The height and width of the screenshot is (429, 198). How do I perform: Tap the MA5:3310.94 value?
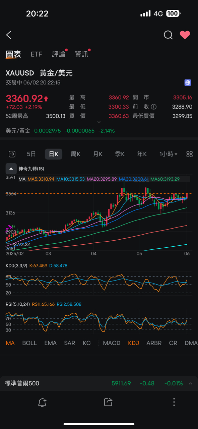[41, 179]
